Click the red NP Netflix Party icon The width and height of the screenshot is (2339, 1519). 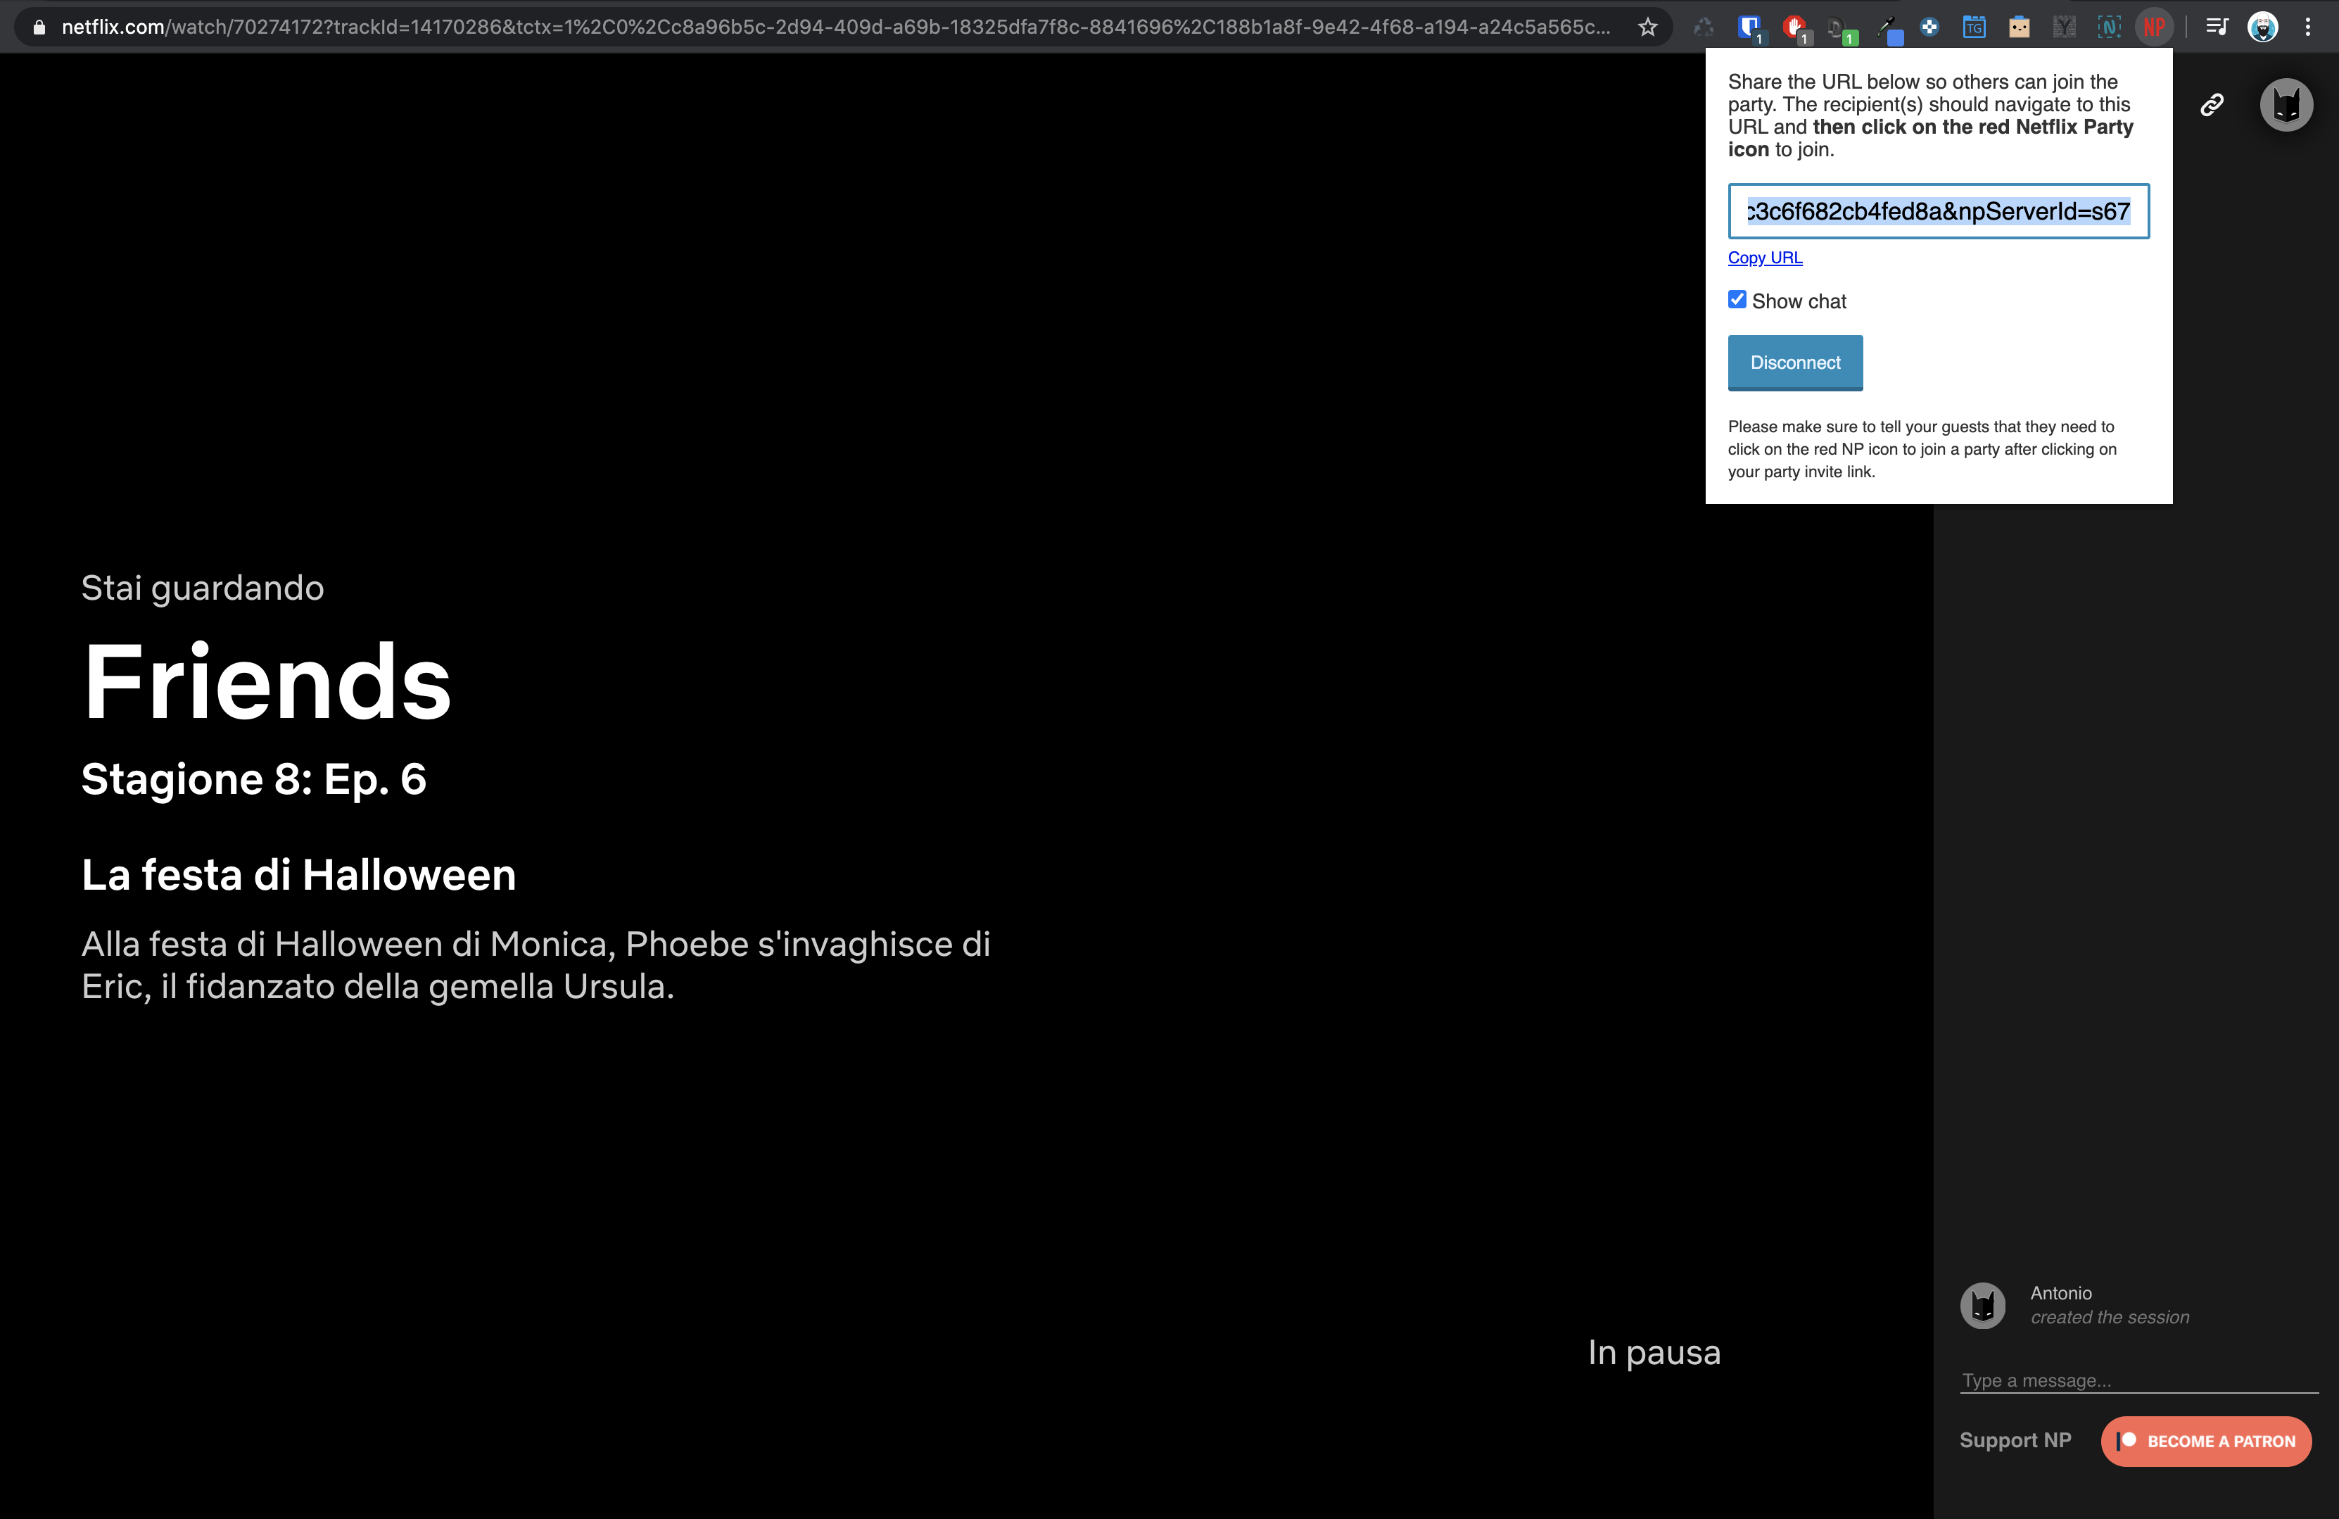[2153, 27]
